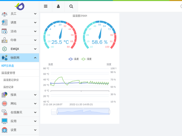Click the 设置 gear icon
Screen dimensions: 182x136
[4, 130]
